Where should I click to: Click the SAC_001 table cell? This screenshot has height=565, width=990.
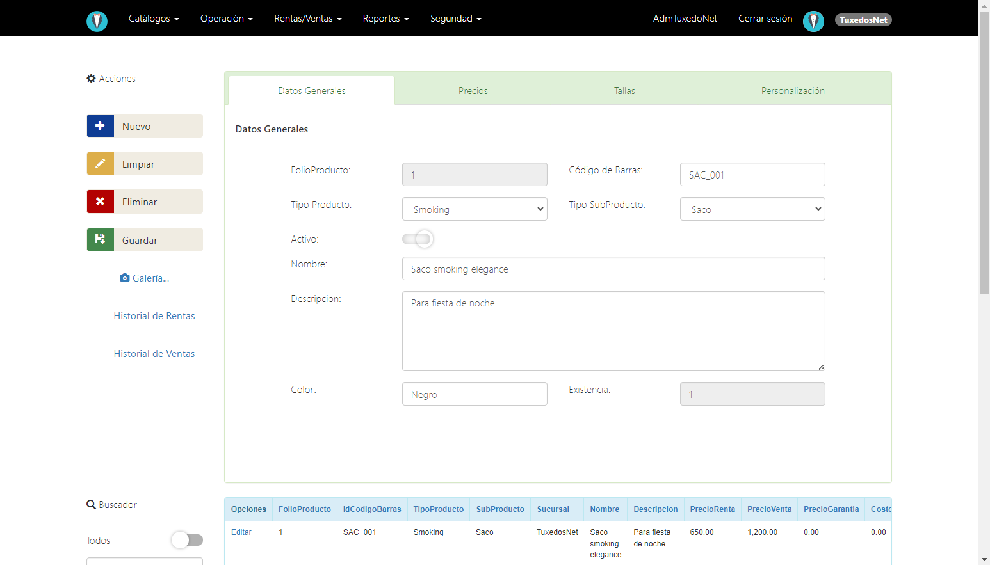coord(360,532)
